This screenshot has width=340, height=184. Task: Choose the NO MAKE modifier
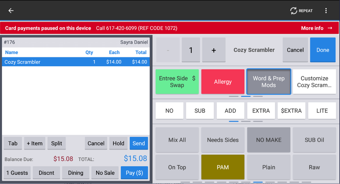pos(269,140)
